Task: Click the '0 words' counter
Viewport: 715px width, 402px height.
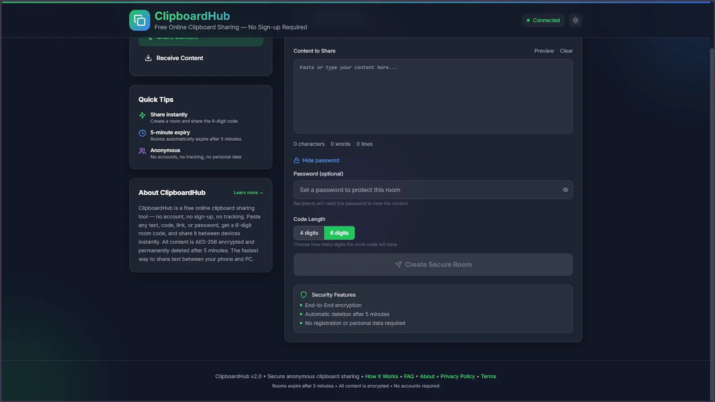Action: pyautogui.click(x=341, y=144)
